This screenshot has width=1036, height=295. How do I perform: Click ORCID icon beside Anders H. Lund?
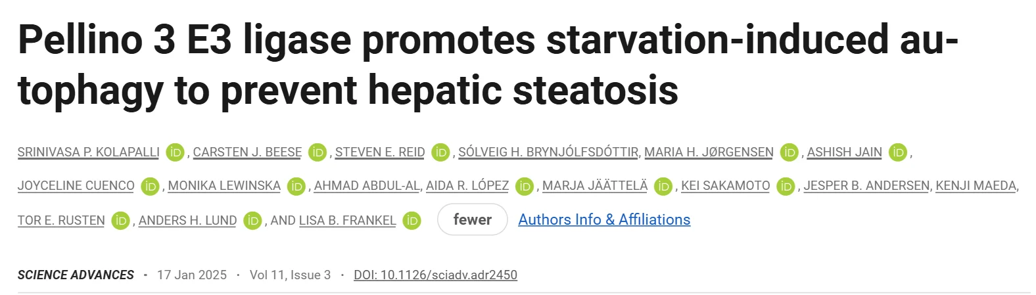[252, 221]
